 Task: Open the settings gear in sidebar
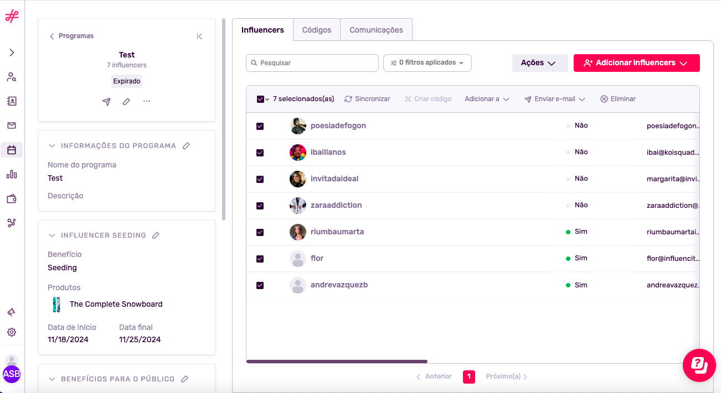pos(12,332)
